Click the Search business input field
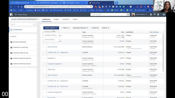 pyautogui.click(x=109, y=14)
